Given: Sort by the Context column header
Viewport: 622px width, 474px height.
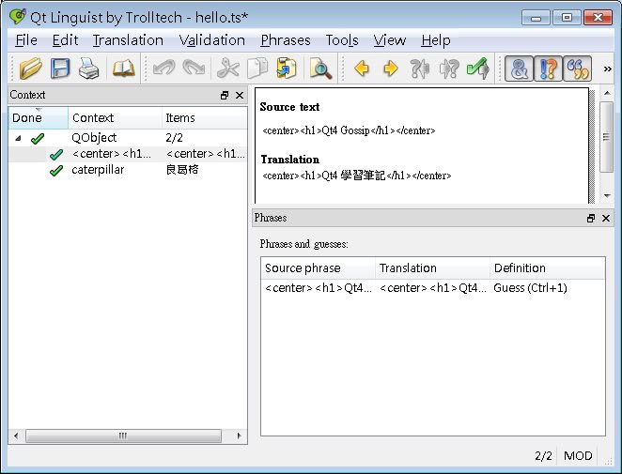Looking at the screenshot, I should pyautogui.click(x=115, y=117).
